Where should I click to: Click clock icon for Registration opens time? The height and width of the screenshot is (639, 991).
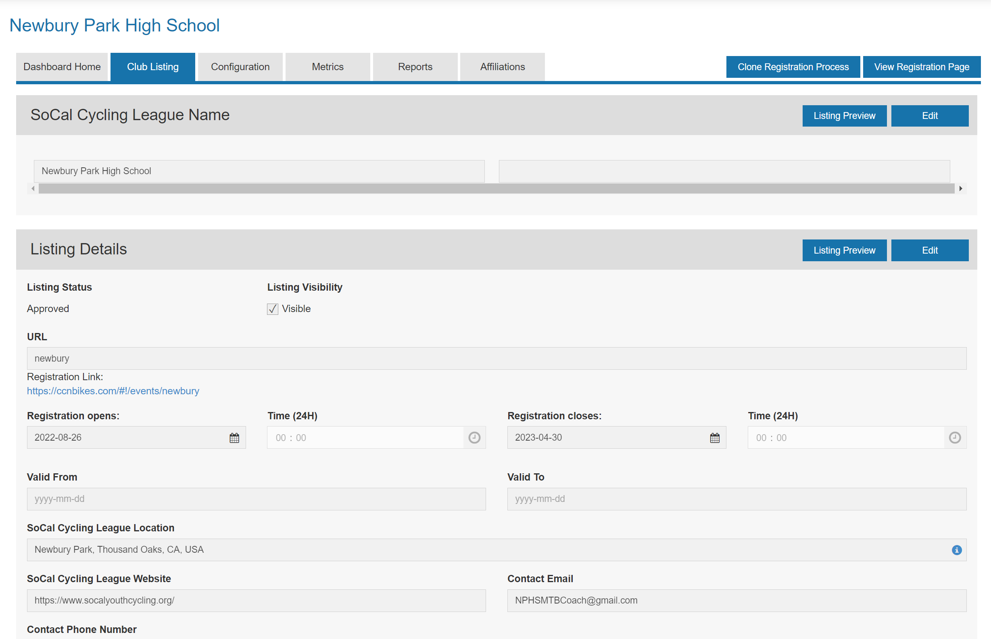[x=474, y=437]
